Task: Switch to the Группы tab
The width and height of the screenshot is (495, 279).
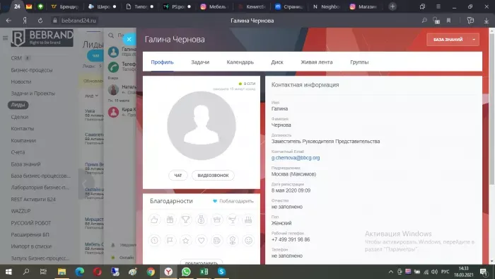Action: tap(359, 62)
